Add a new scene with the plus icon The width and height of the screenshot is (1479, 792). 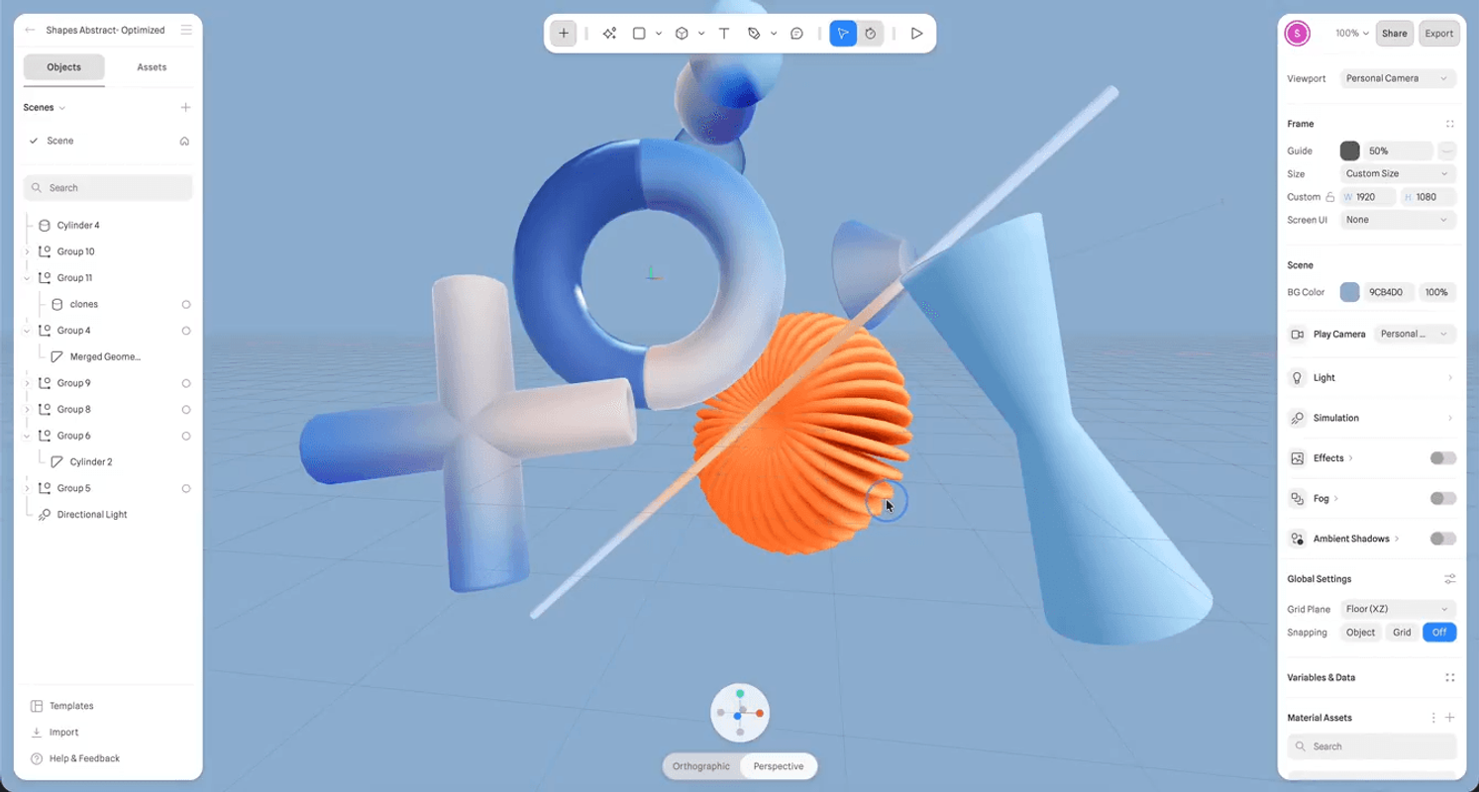pos(185,108)
